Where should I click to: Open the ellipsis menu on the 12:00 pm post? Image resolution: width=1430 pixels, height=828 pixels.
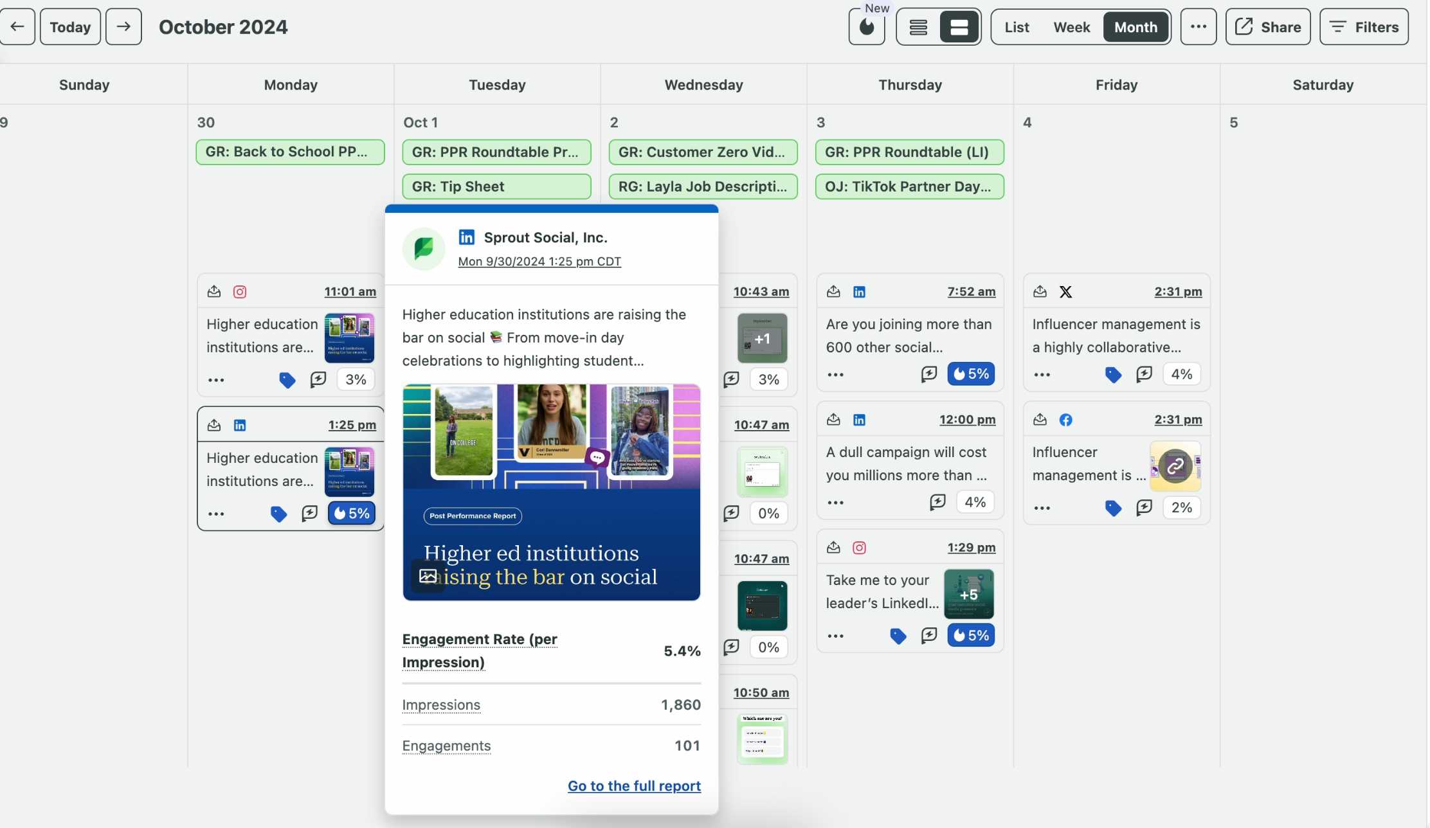click(835, 503)
